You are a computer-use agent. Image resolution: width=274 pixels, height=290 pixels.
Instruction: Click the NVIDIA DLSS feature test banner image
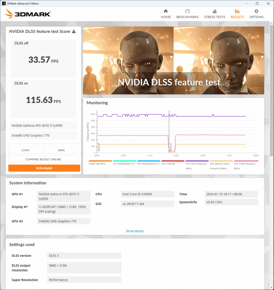click(174, 60)
